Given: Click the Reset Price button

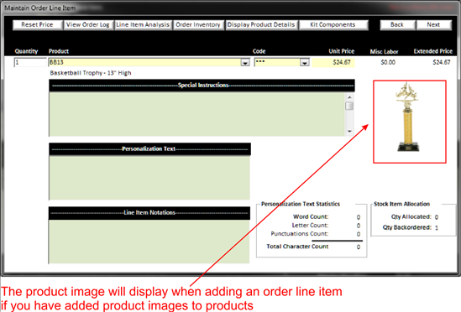Looking at the screenshot, I should coord(38,24).
